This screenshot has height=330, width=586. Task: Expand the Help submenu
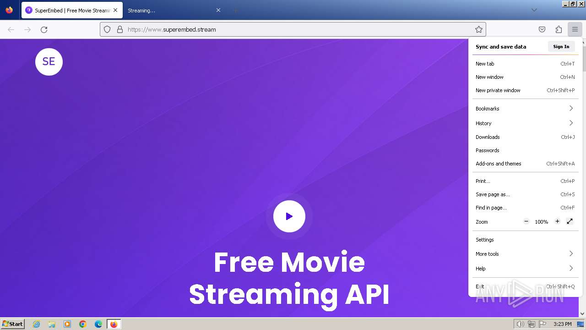click(x=525, y=269)
